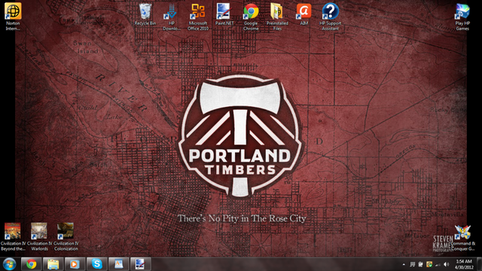Select the Google Chrome desktop icon
The height and width of the screenshot is (271, 482).
[251, 17]
